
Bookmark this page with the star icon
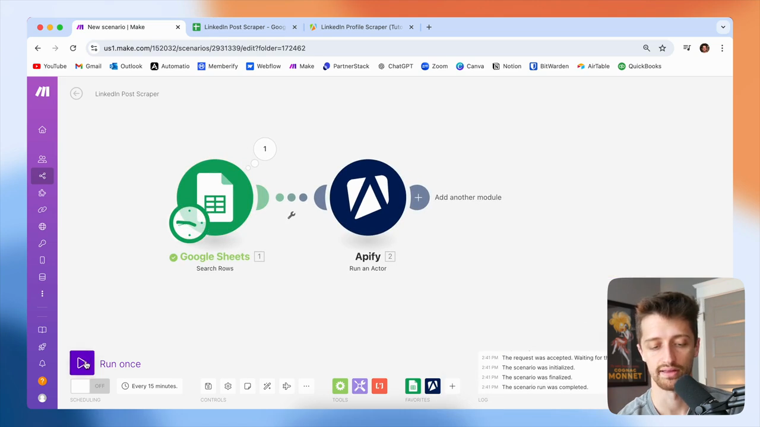coord(663,48)
